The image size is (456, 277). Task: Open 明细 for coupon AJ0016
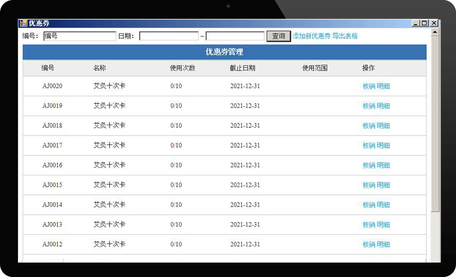pos(383,165)
